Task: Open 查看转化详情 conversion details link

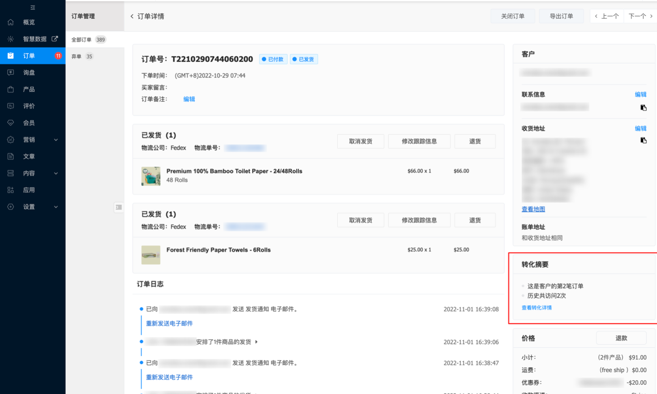Action: [x=536, y=308]
